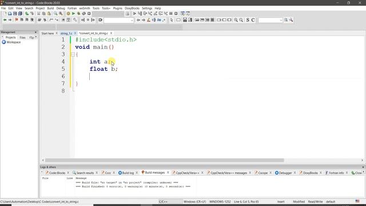This screenshot has height=206, width=366.
Task: Click the keyboard language flag in status bar
Action: tap(357, 201)
